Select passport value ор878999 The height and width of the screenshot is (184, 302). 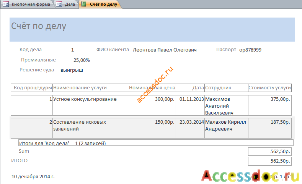click(x=250, y=50)
